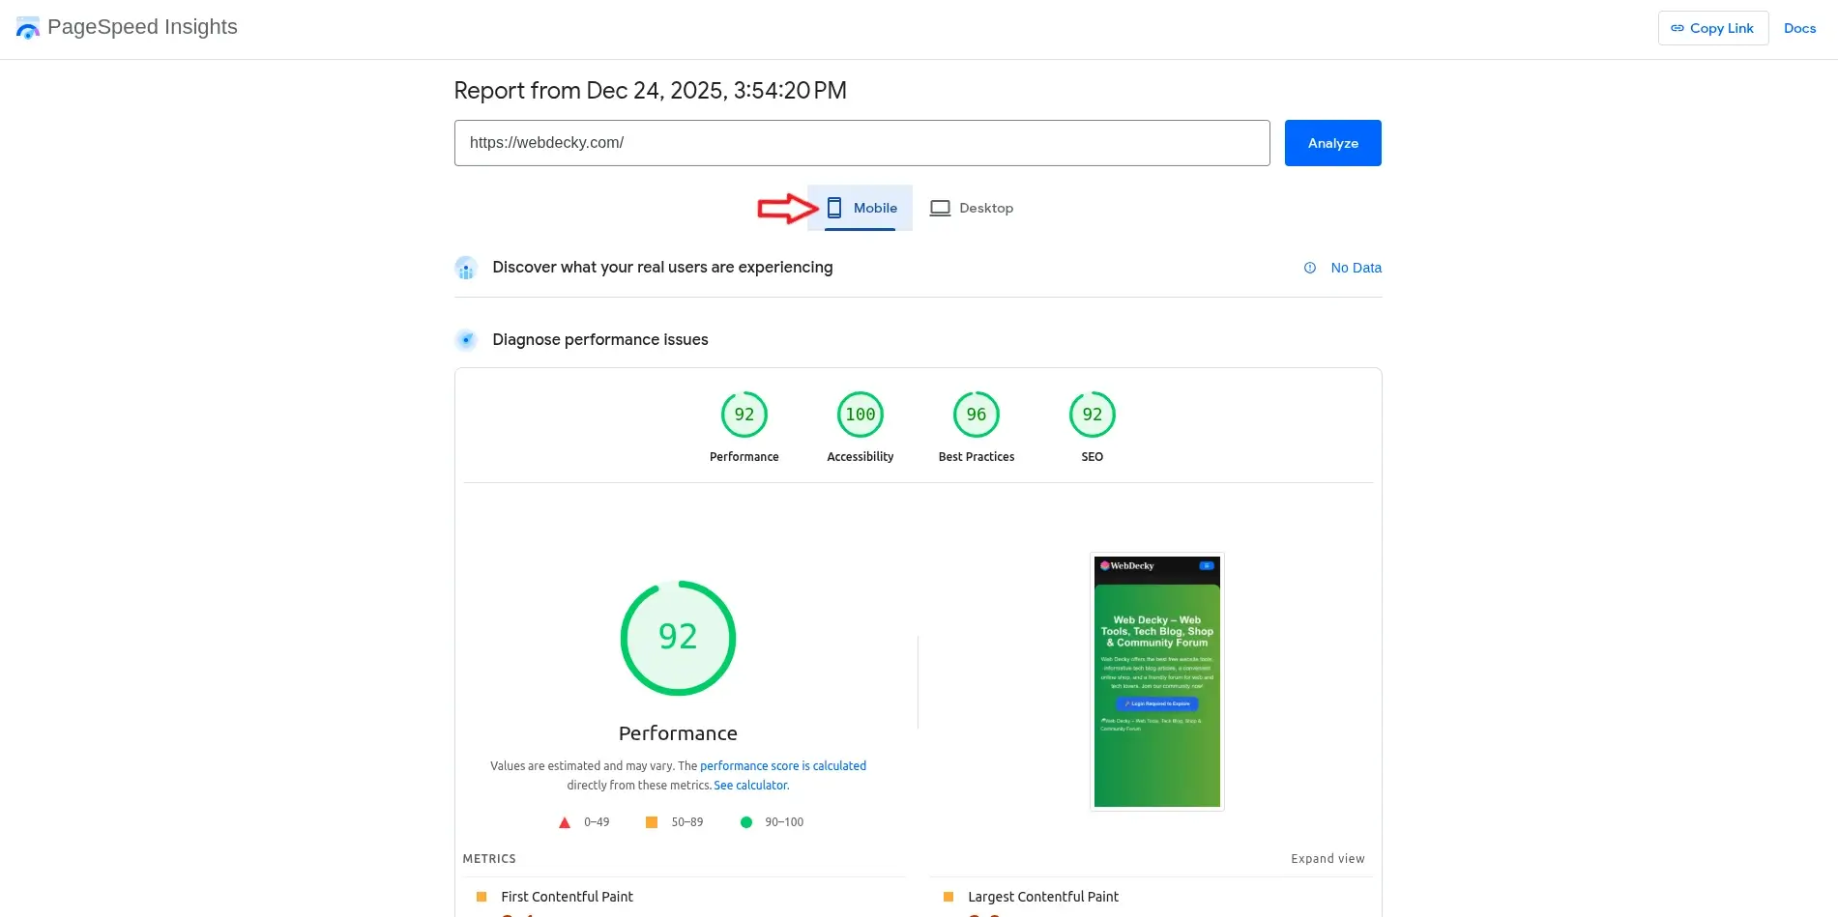Screen dimensions: 1838x917
Task: Click the real users experience globe icon
Action: pyautogui.click(x=467, y=268)
